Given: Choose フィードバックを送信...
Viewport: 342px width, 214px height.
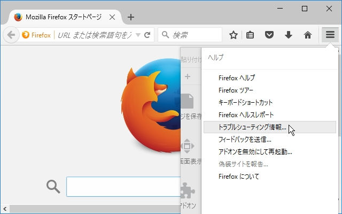Looking at the screenshot, I should (269, 139).
